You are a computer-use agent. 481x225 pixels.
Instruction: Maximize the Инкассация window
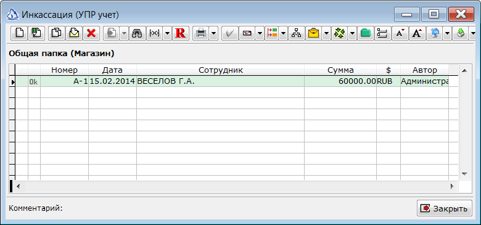pyautogui.click(x=434, y=14)
